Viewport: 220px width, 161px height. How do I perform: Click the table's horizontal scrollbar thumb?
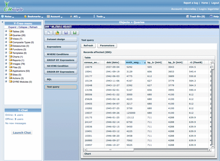pos(111,150)
